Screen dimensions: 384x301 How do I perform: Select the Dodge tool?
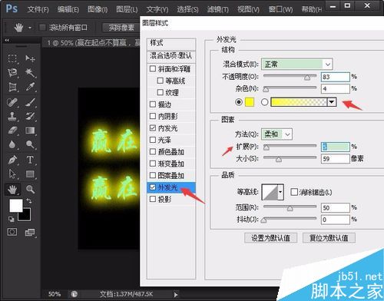(x=30, y=144)
